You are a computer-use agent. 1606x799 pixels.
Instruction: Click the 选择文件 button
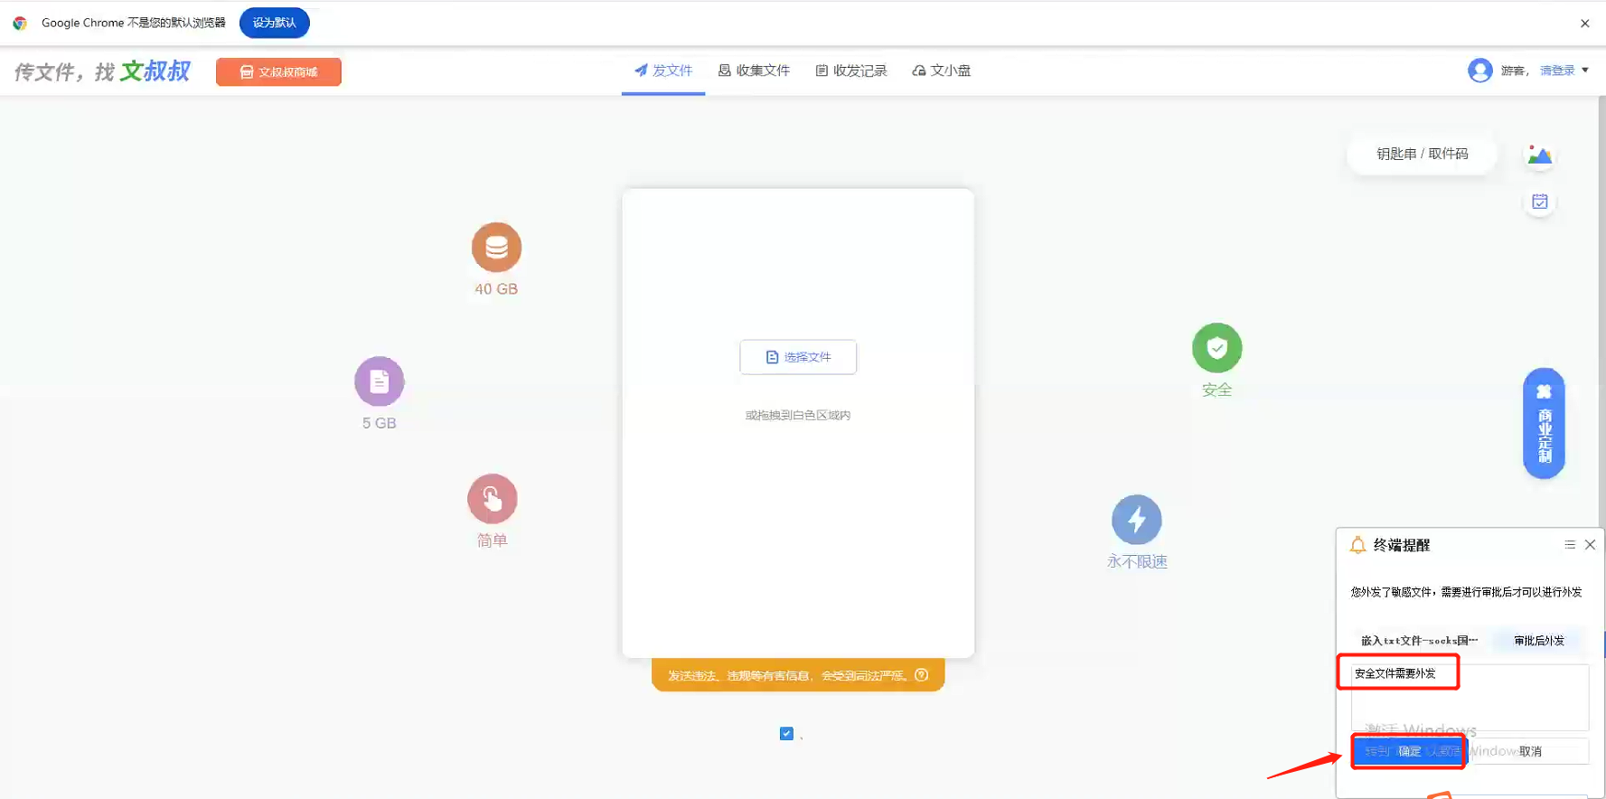pyautogui.click(x=798, y=357)
